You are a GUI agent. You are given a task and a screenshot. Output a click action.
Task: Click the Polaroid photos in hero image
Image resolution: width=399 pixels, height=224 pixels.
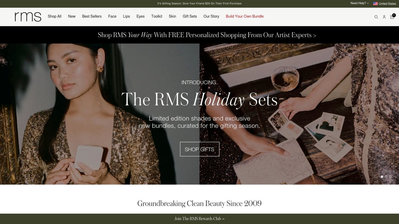click(x=324, y=135)
